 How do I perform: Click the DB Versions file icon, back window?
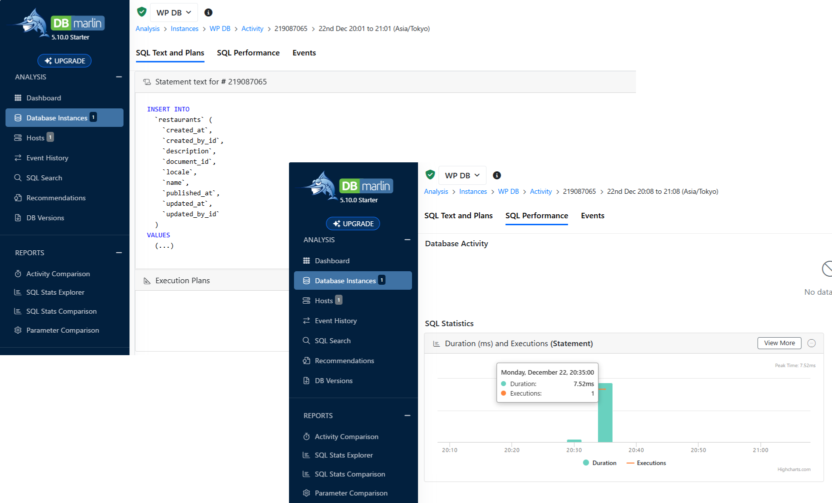[x=18, y=218]
